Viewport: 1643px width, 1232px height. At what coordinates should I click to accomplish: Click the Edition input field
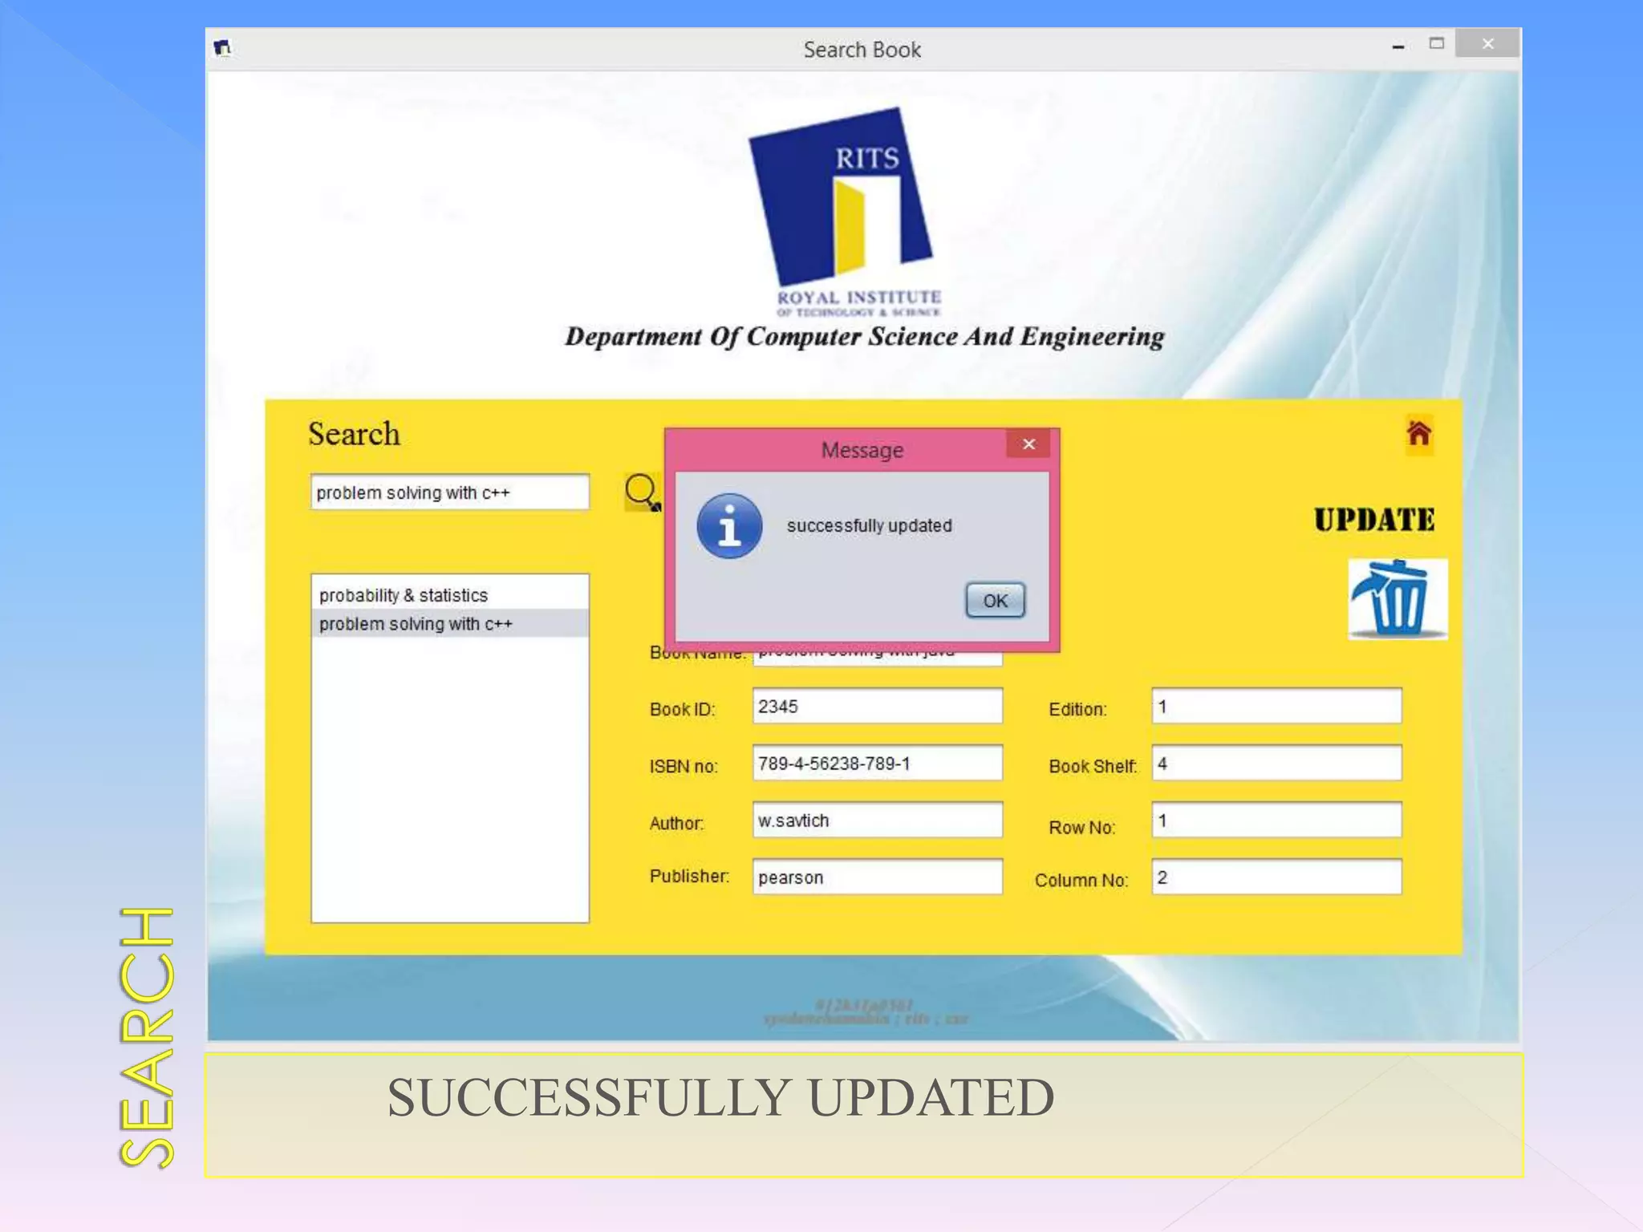[x=1277, y=707]
